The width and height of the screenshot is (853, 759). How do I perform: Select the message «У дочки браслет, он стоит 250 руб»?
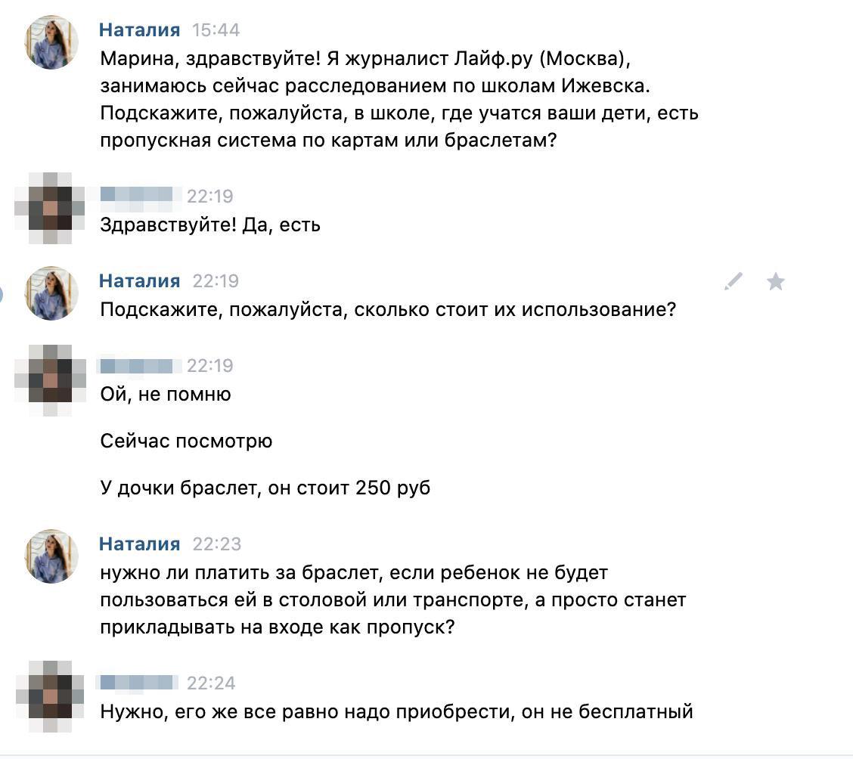tap(265, 488)
